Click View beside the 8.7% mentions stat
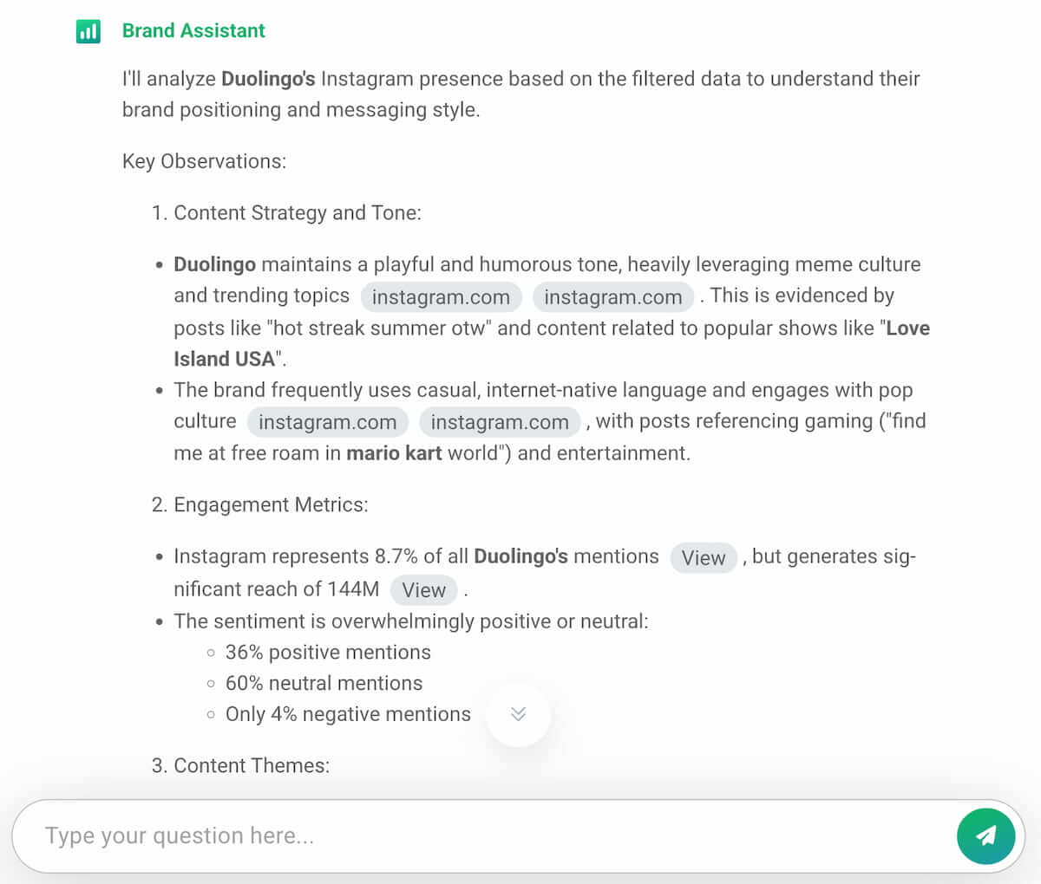 704,558
